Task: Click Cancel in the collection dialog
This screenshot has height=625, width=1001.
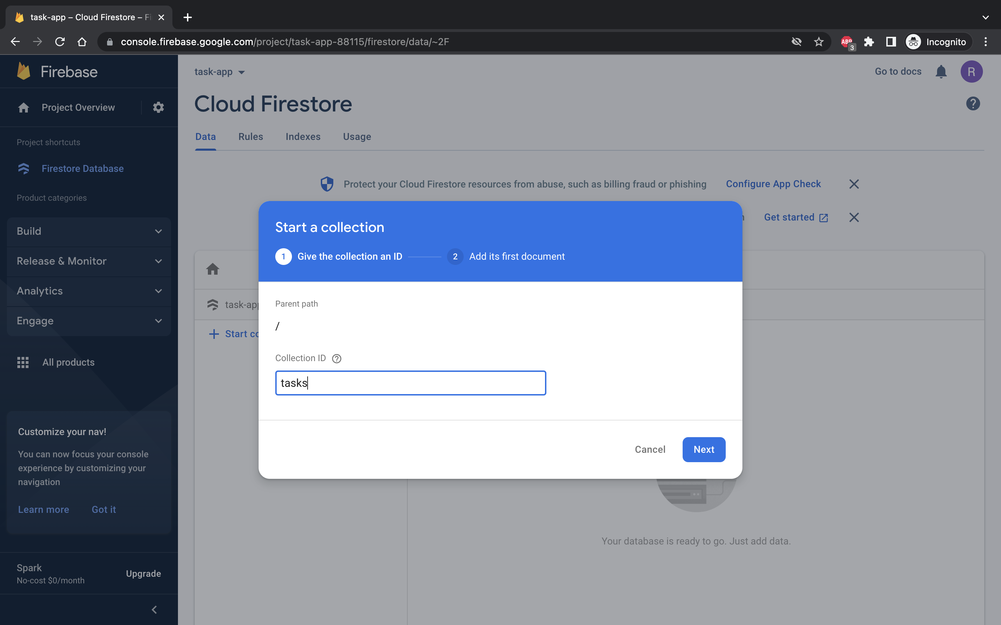Action: pos(649,449)
